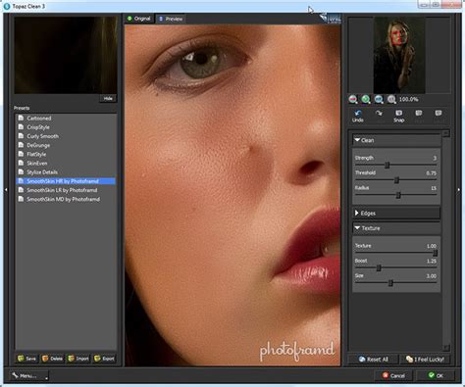The image size is (465, 387).
Task: Select SmoothSkin HR by Photoframd preset
Action: click(x=66, y=181)
